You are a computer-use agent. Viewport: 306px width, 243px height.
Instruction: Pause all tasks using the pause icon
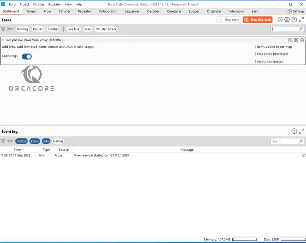click(x=280, y=20)
